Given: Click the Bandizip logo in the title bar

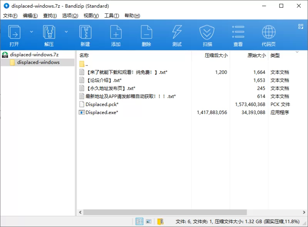Looking at the screenshot, I should [x=6, y=6].
